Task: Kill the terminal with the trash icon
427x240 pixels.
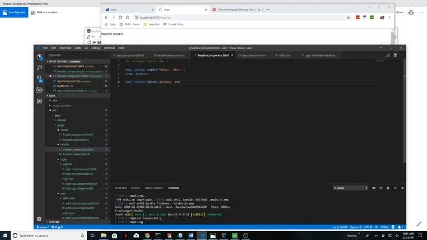Action: pos(388,188)
